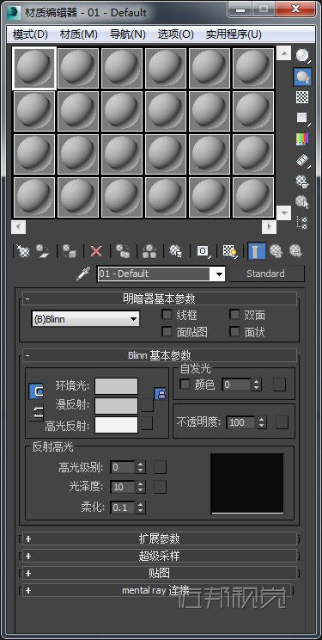Open the material name dropdown arrow
This screenshot has width=322, height=640.
tap(218, 274)
